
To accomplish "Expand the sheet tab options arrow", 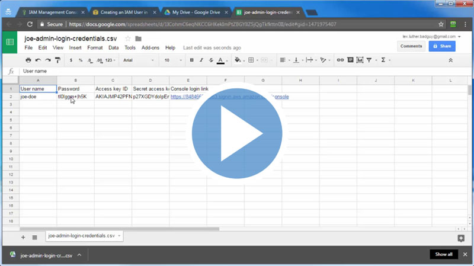I will point(119,236).
